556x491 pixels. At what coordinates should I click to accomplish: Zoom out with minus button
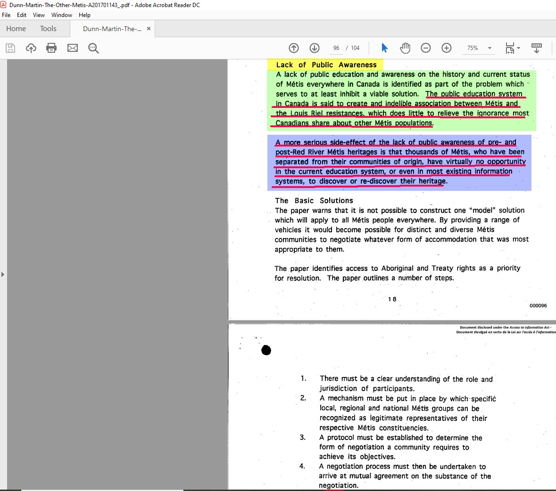tap(425, 48)
